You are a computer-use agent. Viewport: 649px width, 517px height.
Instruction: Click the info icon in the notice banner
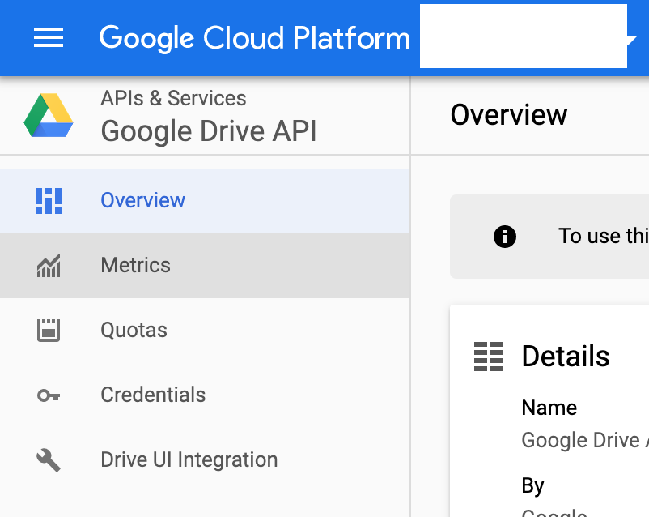(x=504, y=237)
